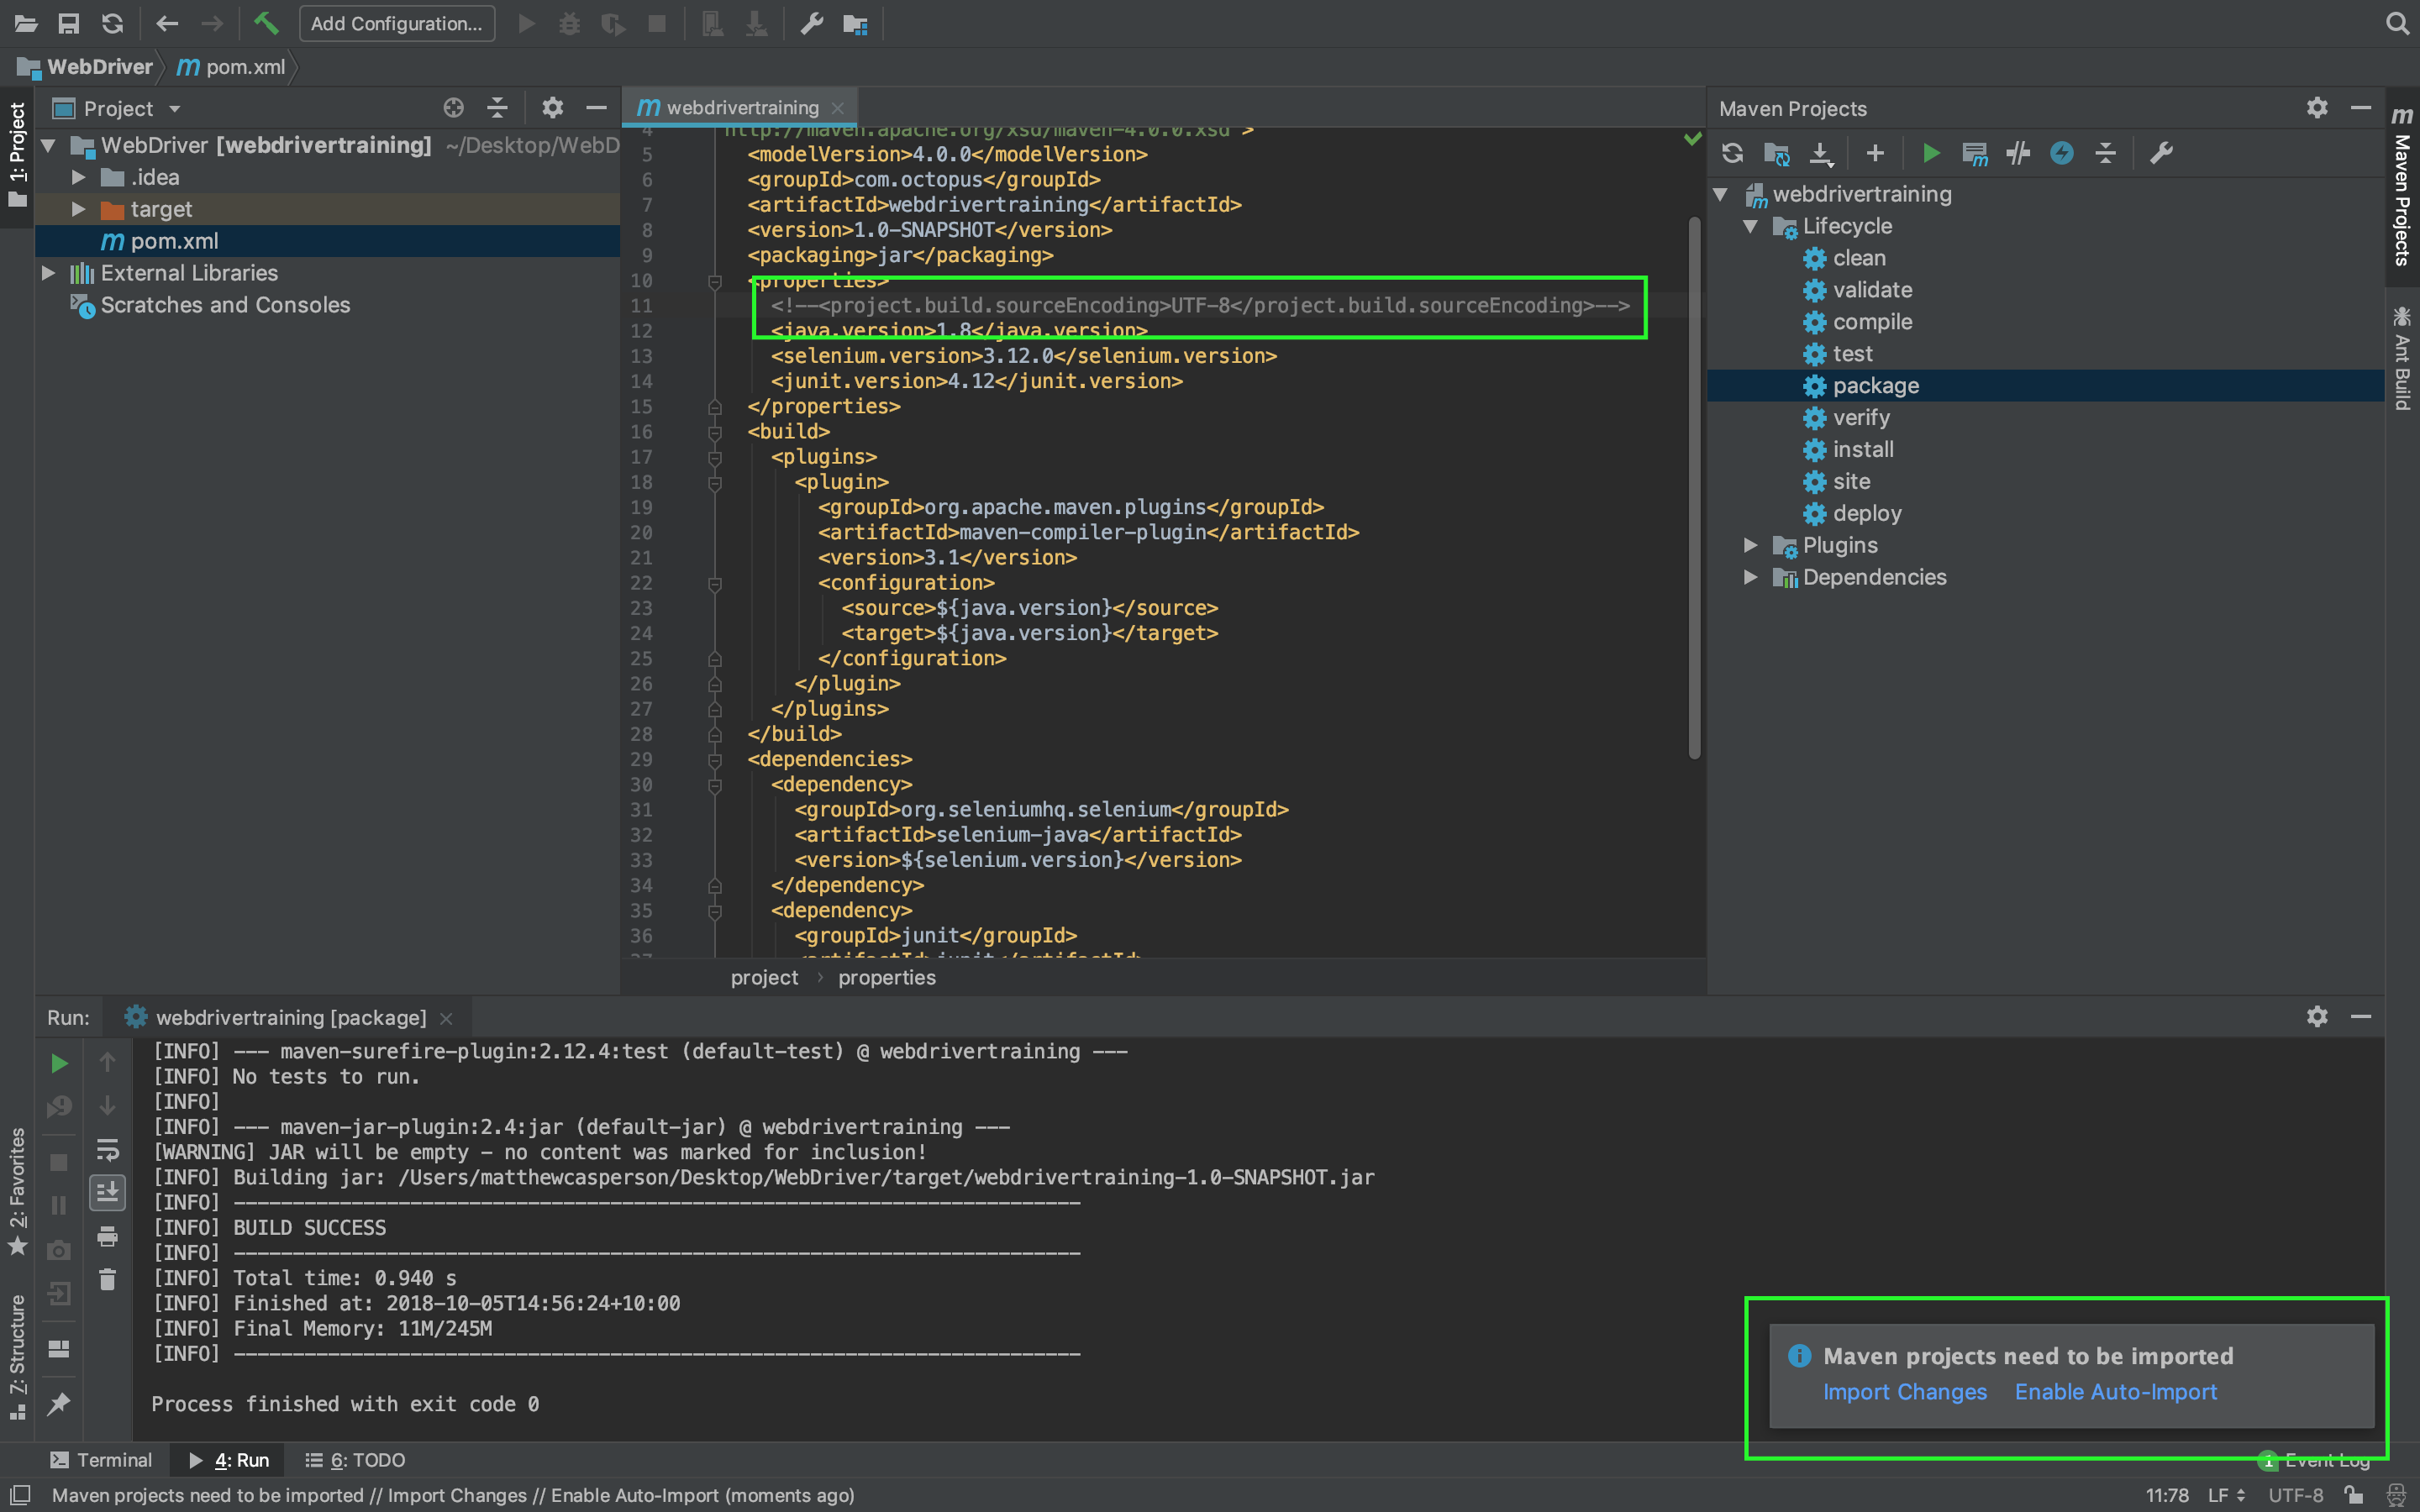Click Enable Auto-Import link

pyautogui.click(x=2115, y=1392)
